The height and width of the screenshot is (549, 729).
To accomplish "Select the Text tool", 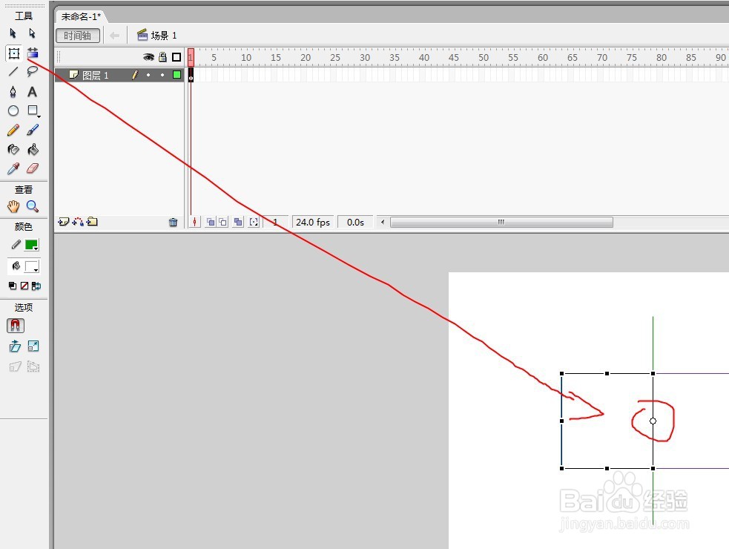I will click(32, 92).
